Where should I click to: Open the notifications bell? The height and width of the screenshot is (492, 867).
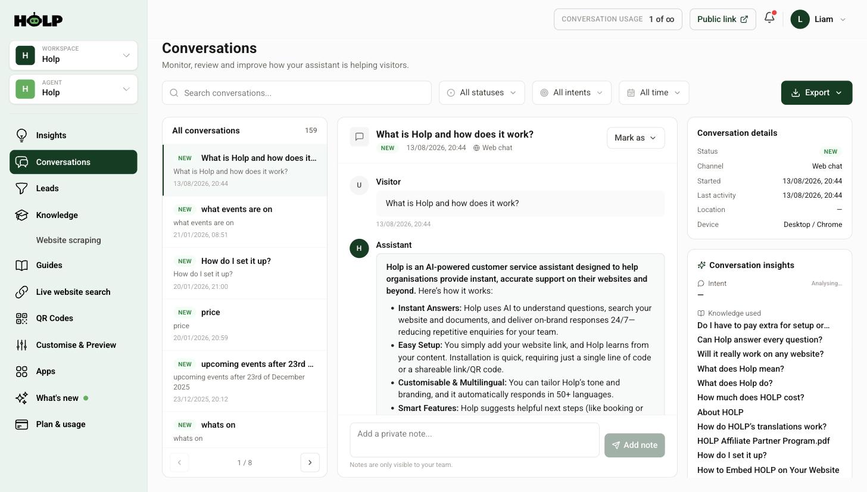point(769,18)
